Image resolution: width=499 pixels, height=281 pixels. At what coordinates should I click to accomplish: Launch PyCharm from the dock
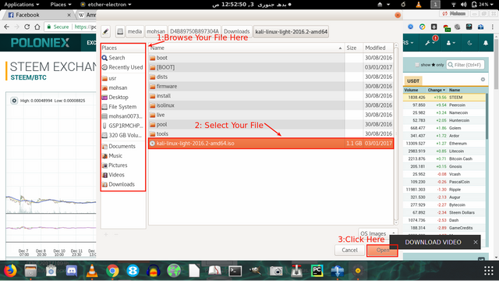pyautogui.click(x=317, y=271)
